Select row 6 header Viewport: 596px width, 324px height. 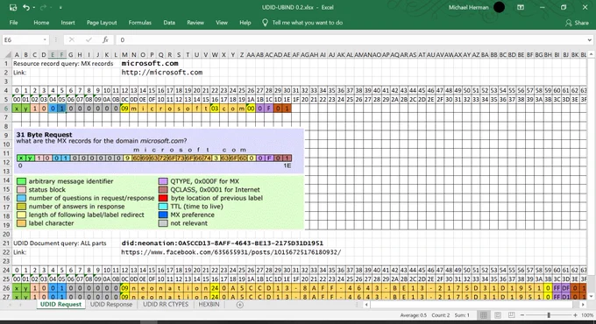tap(6, 109)
